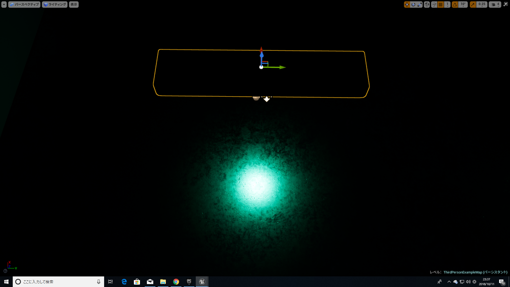
Task: Select the Rotate tool in viewport toolbar
Action: click(412, 4)
